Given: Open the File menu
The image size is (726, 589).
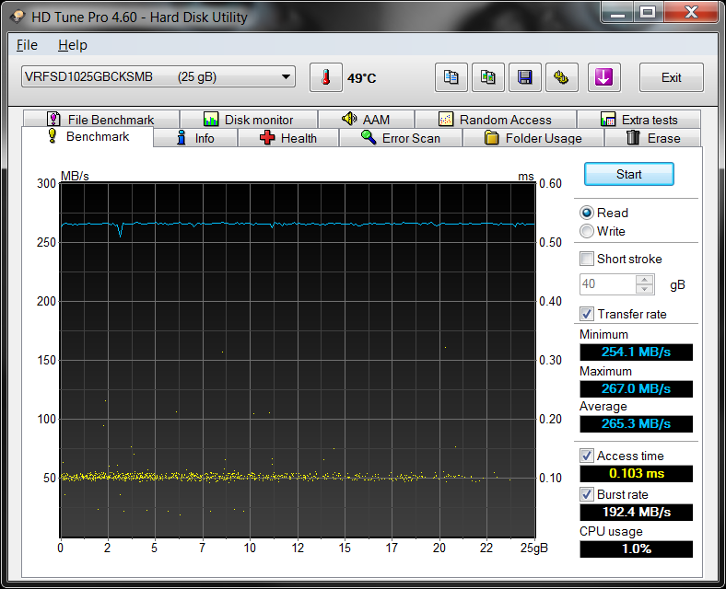Looking at the screenshot, I should [27, 45].
